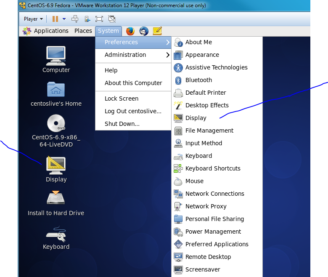Select Install to Hard Drive icon

tap(56, 203)
